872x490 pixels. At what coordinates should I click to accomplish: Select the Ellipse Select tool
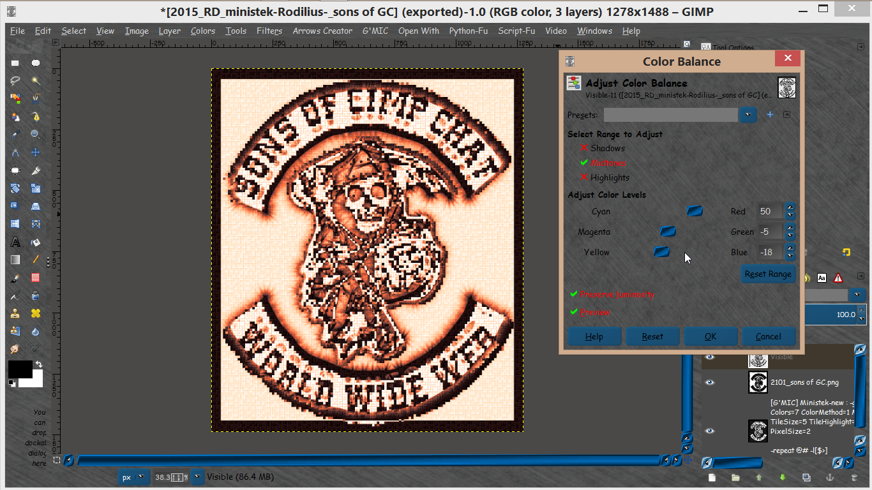(x=36, y=63)
